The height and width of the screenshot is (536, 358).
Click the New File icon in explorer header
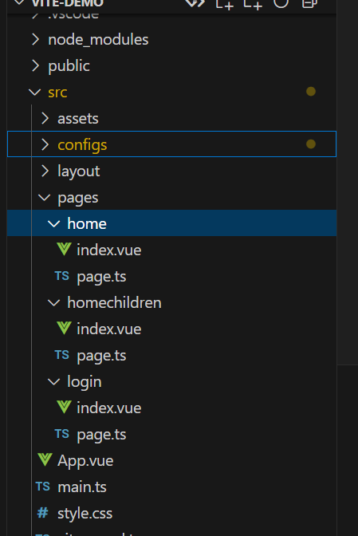coord(224,3)
